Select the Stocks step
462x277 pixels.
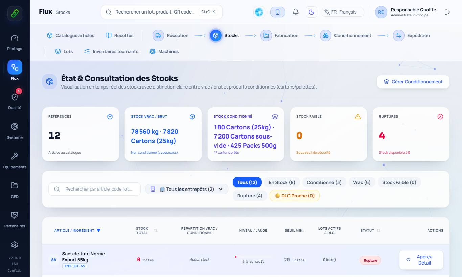pos(225,35)
